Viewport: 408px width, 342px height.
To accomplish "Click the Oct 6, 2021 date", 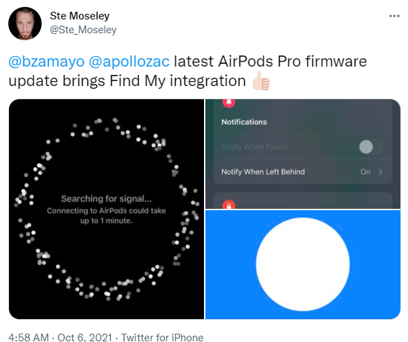I will (x=85, y=337).
